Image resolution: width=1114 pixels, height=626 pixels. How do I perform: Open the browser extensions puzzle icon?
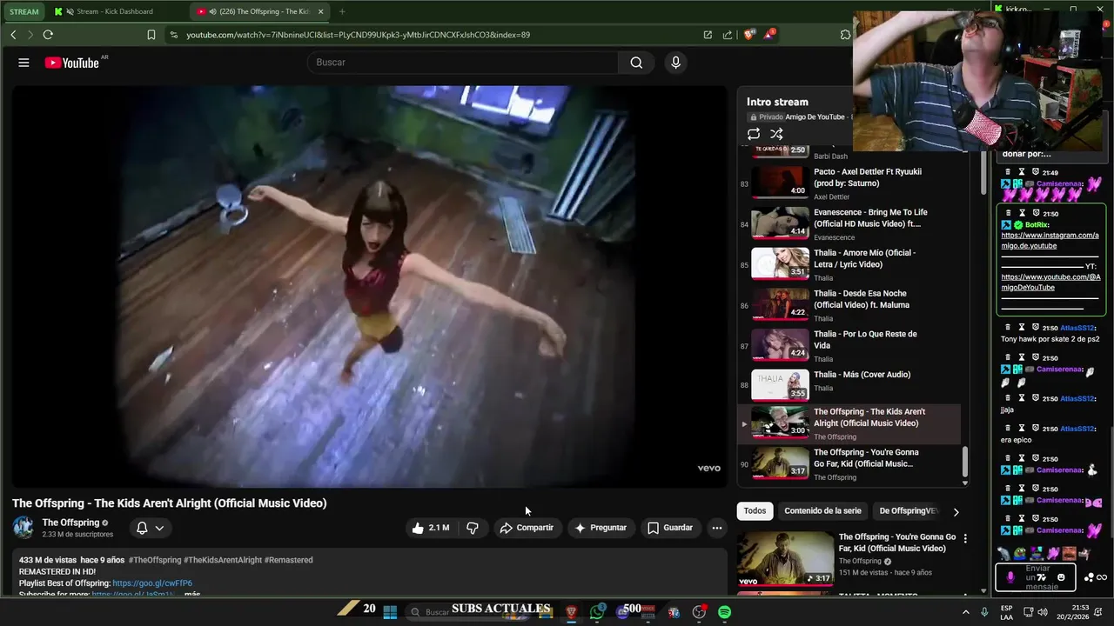coord(845,35)
